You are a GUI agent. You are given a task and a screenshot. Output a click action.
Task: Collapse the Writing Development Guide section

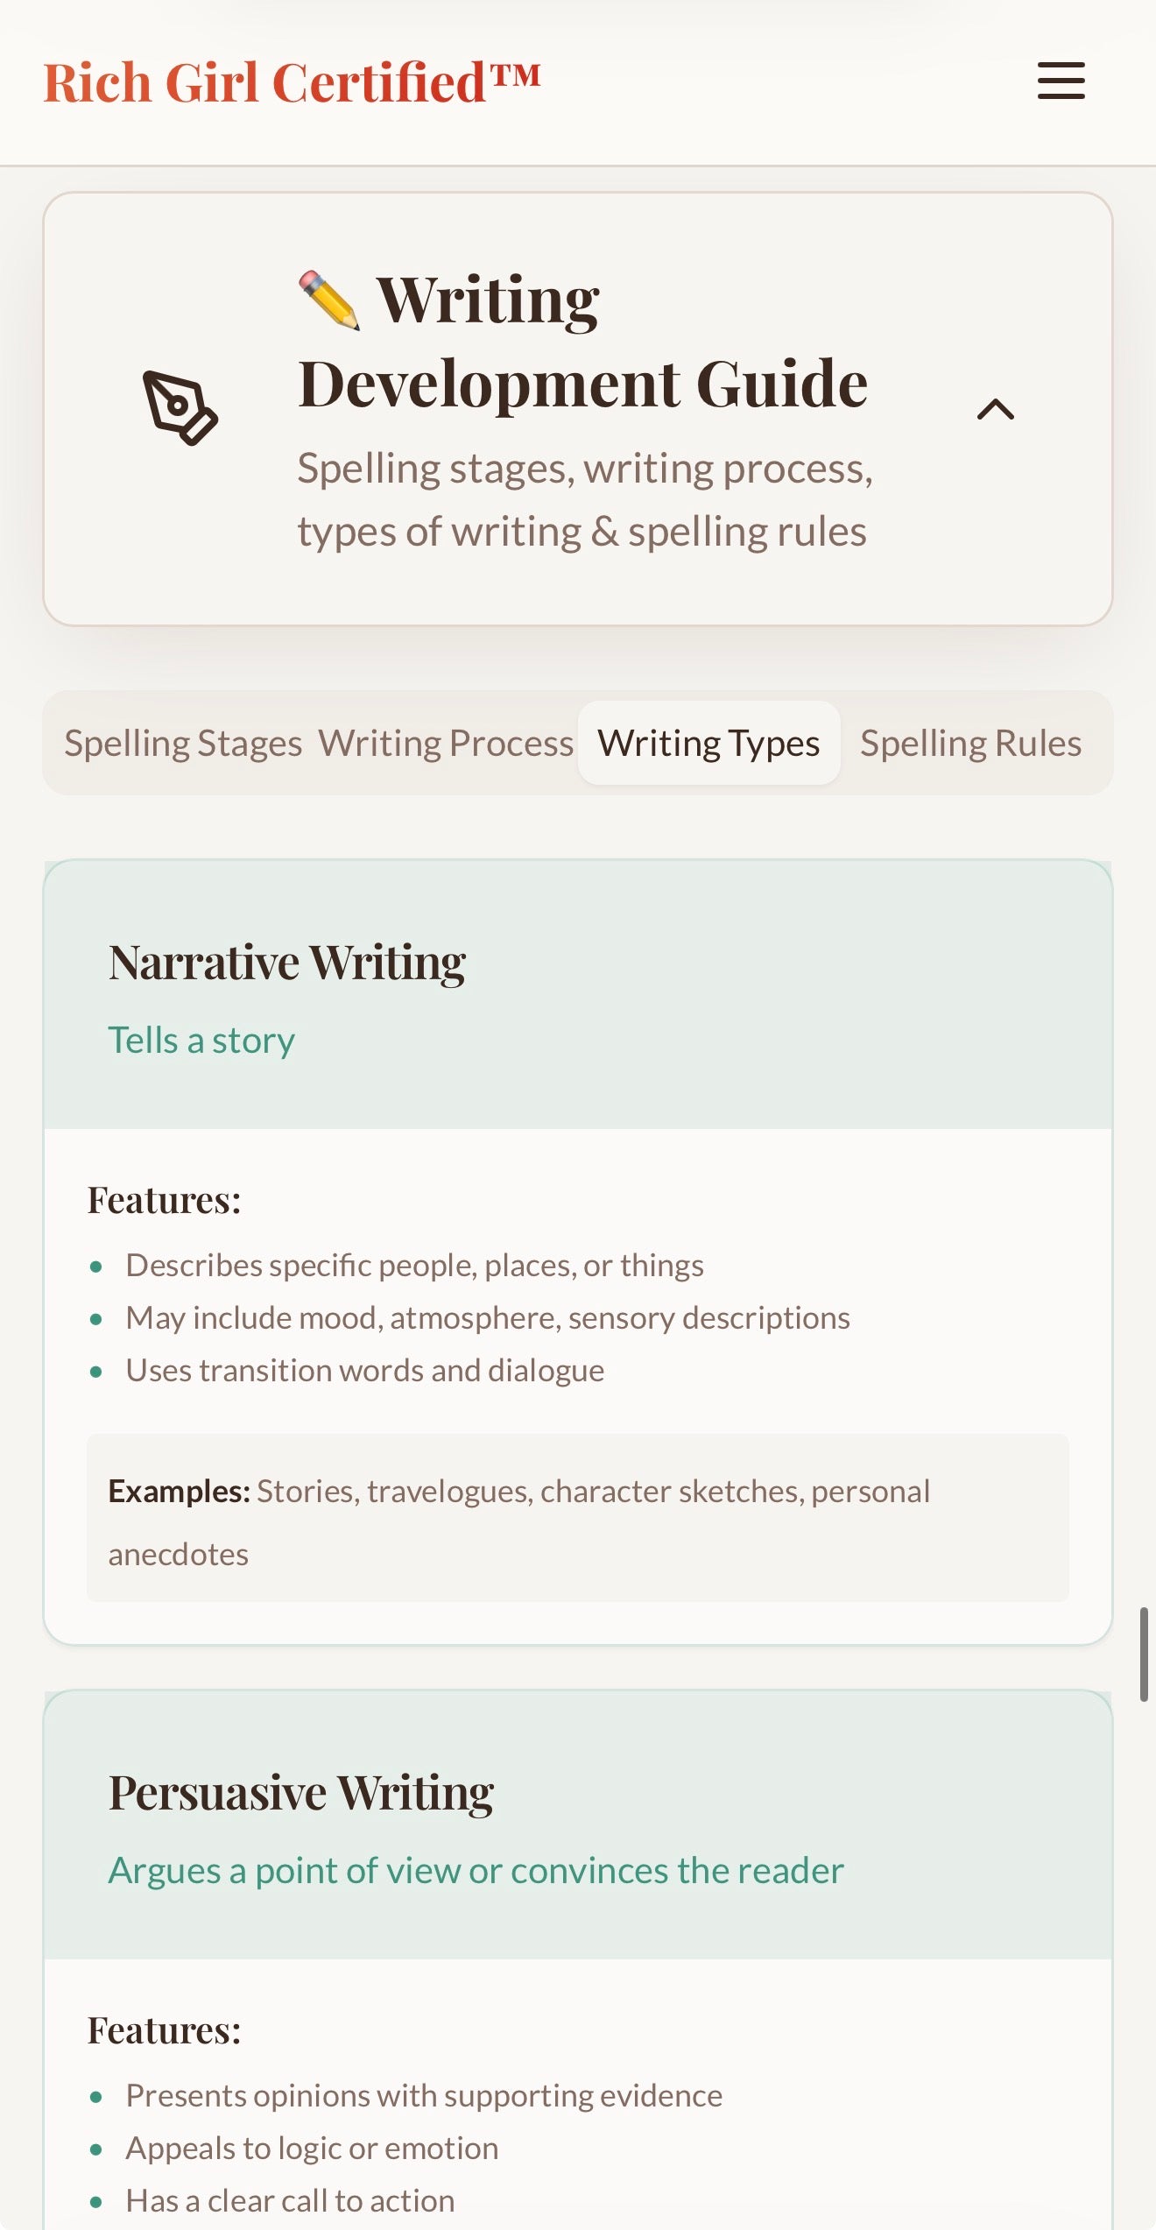[995, 409]
